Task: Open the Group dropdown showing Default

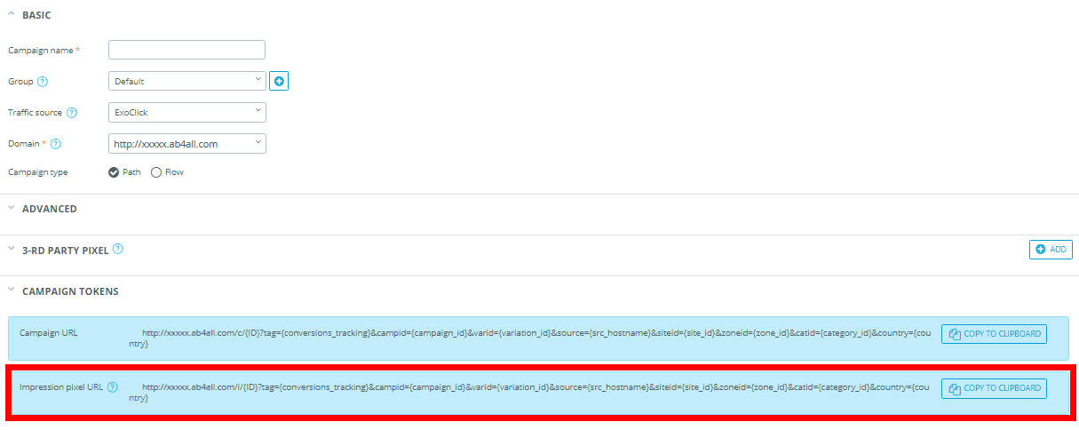Action: pos(187,81)
